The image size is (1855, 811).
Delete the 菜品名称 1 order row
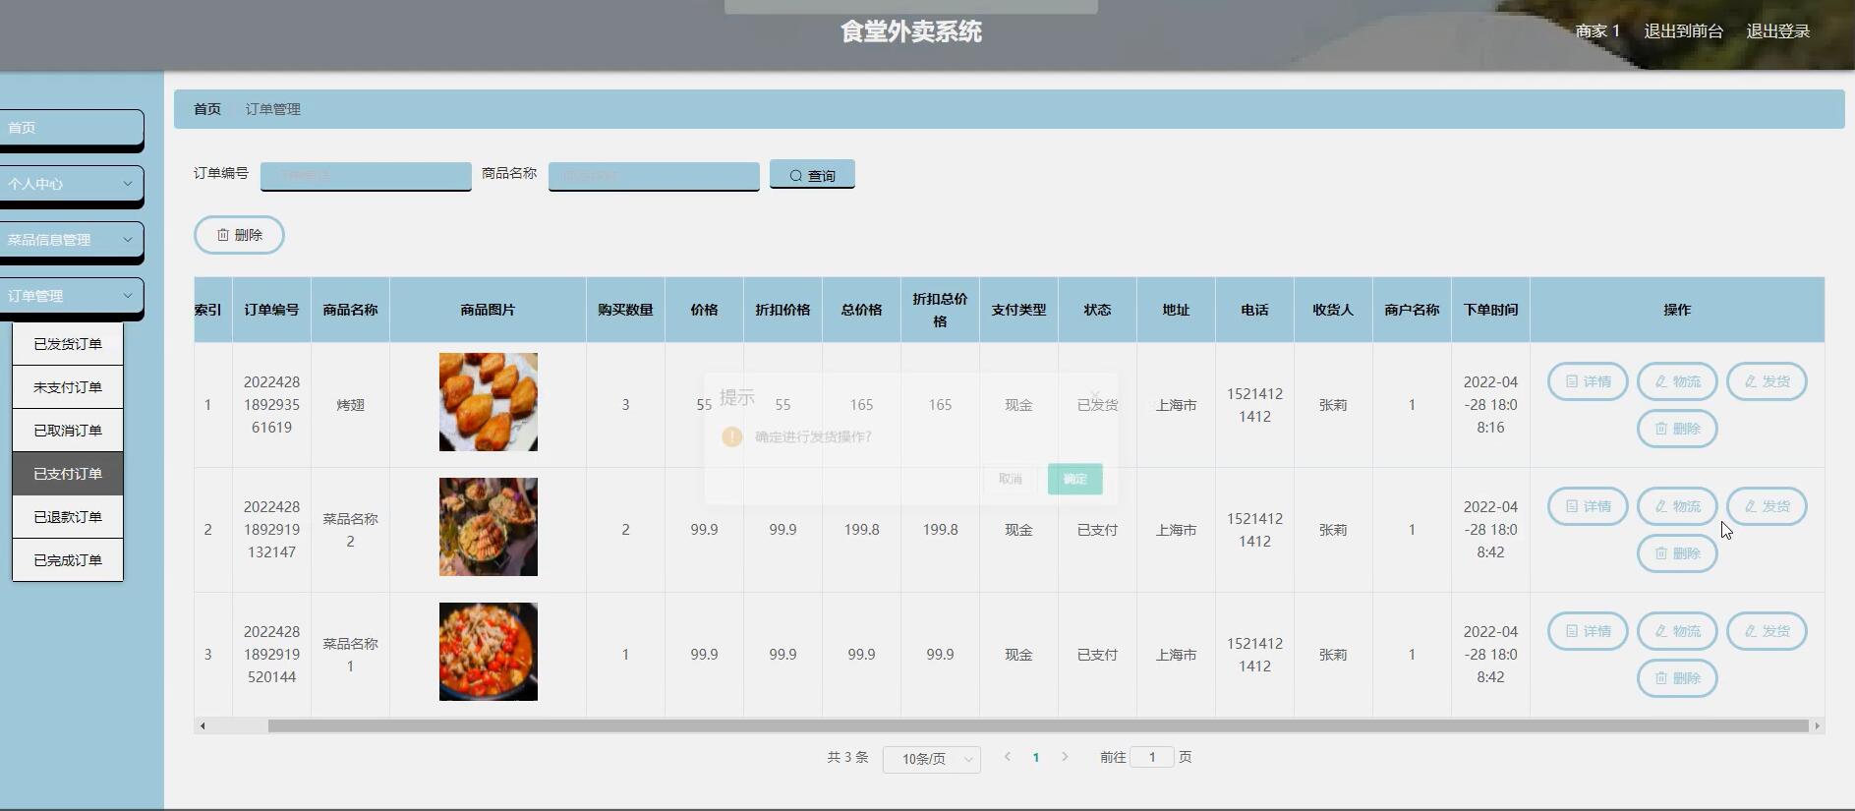(1677, 678)
